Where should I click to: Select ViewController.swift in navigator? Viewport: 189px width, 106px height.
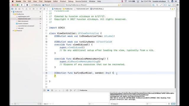coord(24,19)
